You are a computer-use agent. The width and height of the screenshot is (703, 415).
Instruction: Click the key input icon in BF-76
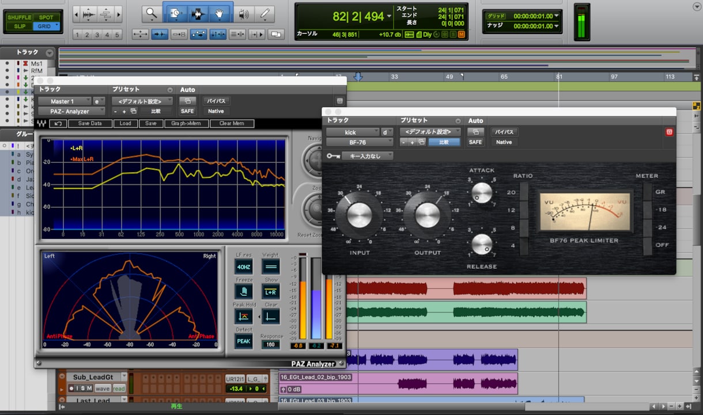pyautogui.click(x=333, y=156)
